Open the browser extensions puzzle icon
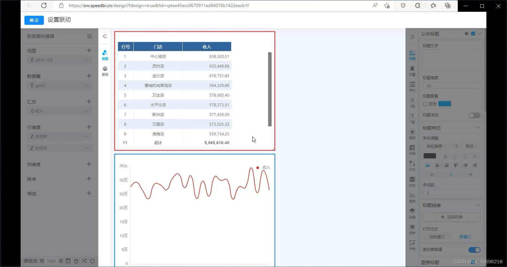507x267 pixels. coord(418,5)
